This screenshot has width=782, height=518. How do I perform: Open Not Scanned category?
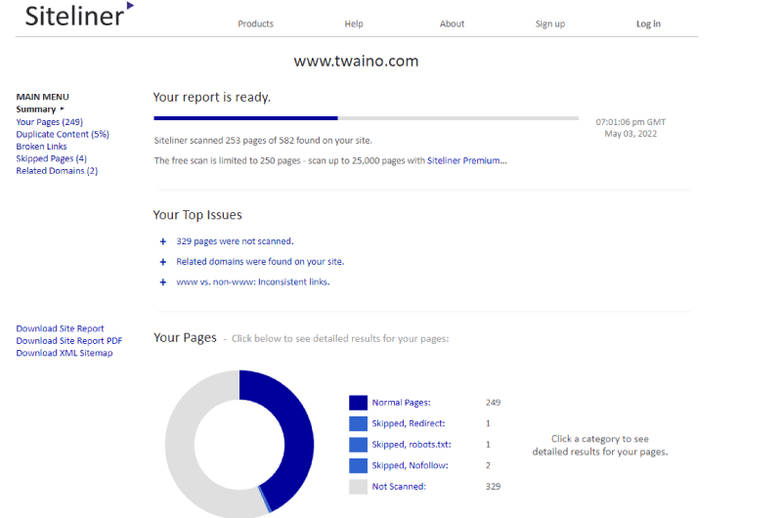(x=399, y=486)
